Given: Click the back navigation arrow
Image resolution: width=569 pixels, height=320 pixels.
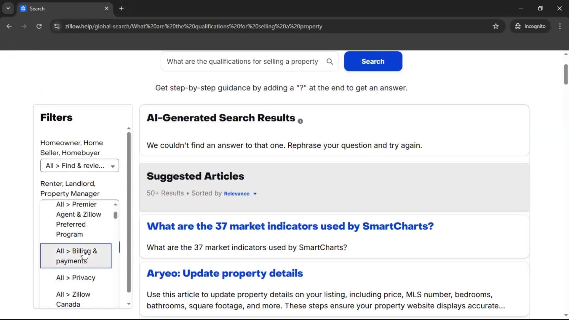Looking at the screenshot, I should [9, 26].
